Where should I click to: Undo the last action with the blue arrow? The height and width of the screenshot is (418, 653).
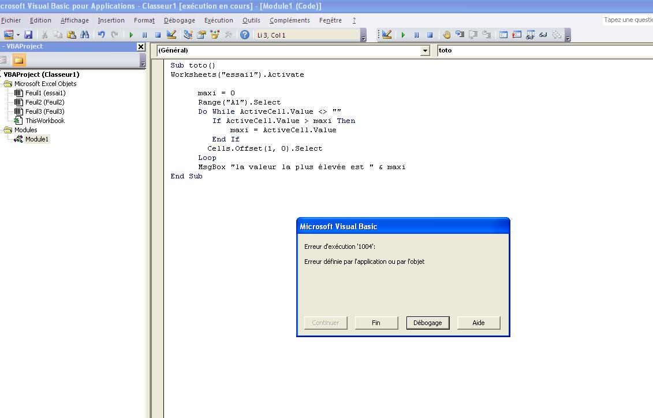tap(101, 35)
